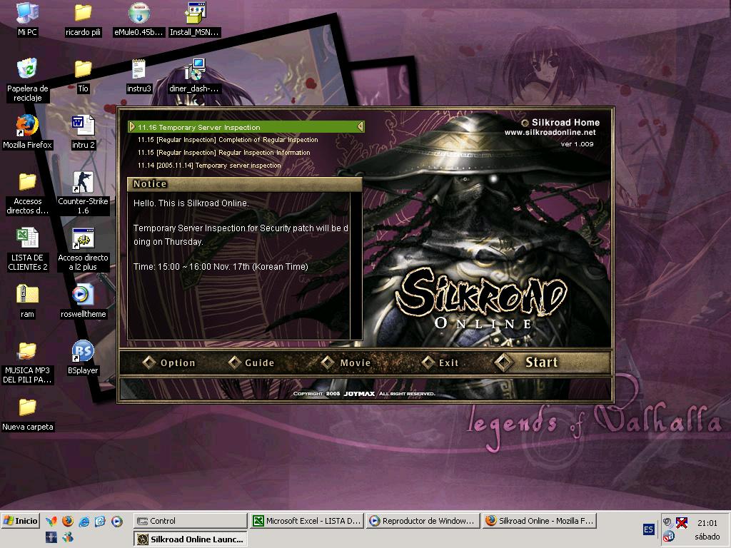The width and height of the screenshot is (731, 548).
Task: Click the 'Time: 15:00 ~ 16:00 Nov. 17th' line
Action: click(221, 267)
